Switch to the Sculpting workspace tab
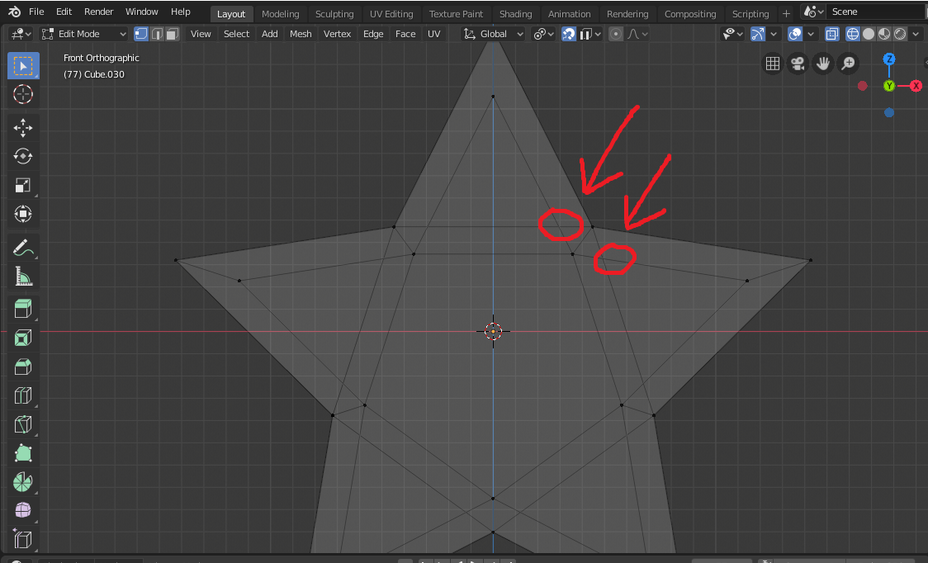Screen dimensions: 928x563 pos(334,13)
